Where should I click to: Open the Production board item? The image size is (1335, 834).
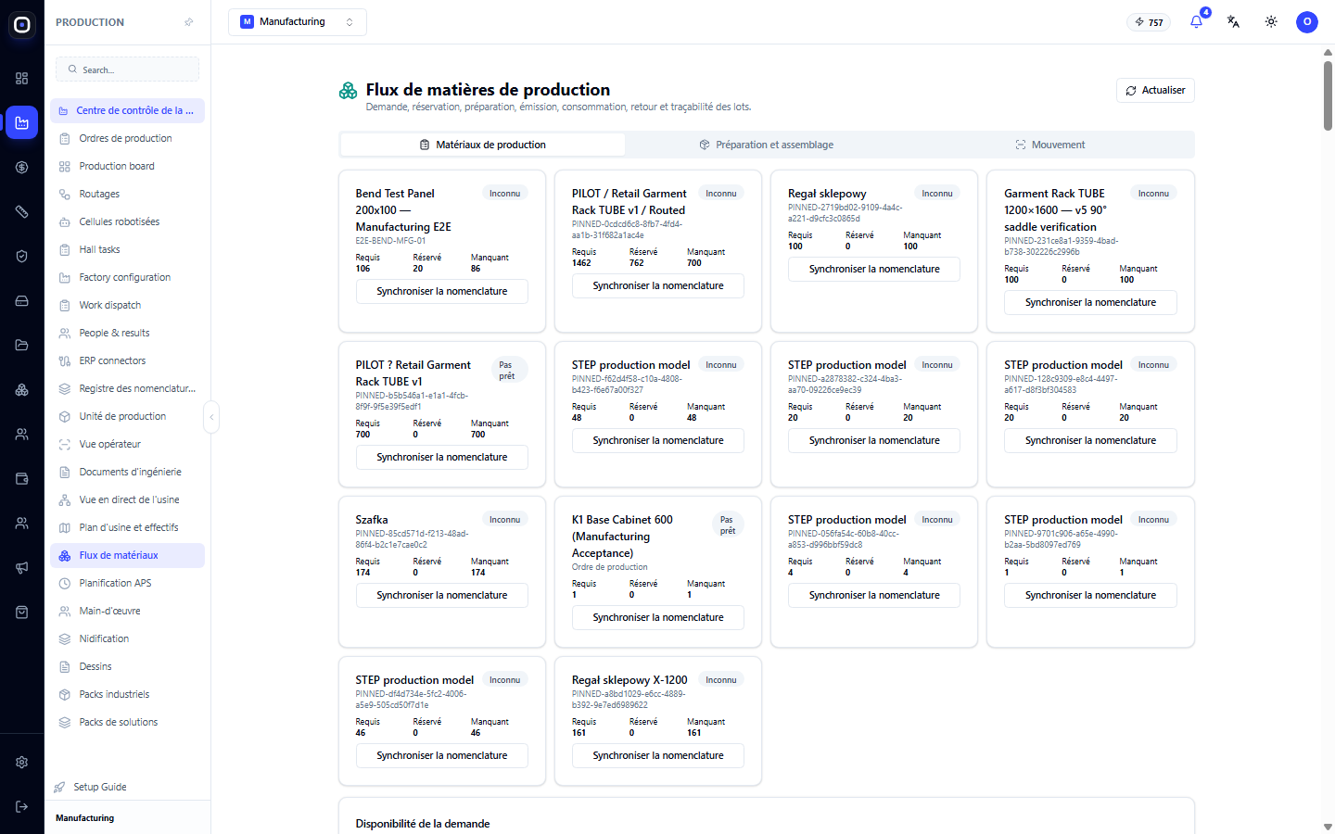[127, 166]
